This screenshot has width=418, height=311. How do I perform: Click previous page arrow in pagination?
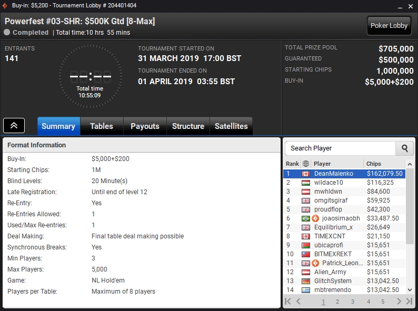298,301
